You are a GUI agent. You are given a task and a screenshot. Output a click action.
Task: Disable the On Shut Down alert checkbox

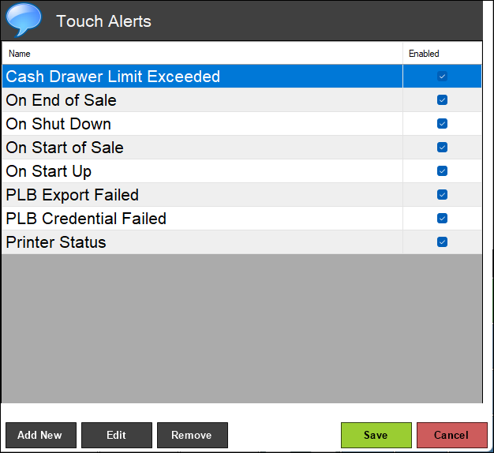click(x=442, y=123)
